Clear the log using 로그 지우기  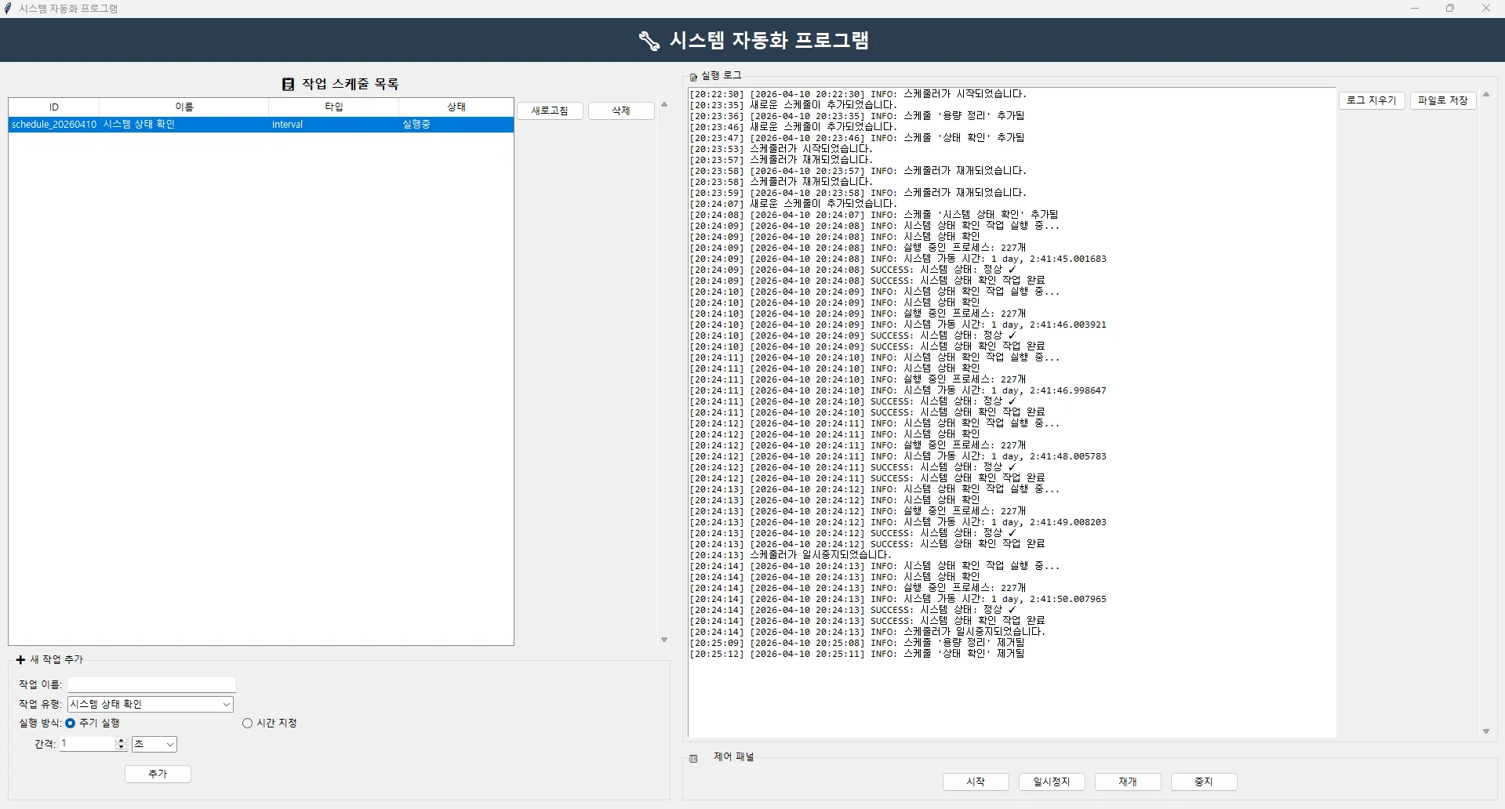1372,100
